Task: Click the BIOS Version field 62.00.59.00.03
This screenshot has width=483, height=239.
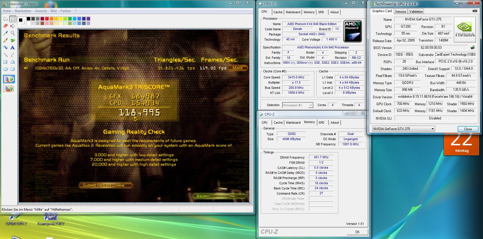Action: click(x=431, y=48)
